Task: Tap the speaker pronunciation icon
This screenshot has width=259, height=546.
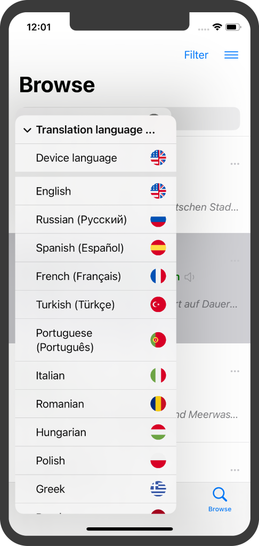Action: point(189,277)
